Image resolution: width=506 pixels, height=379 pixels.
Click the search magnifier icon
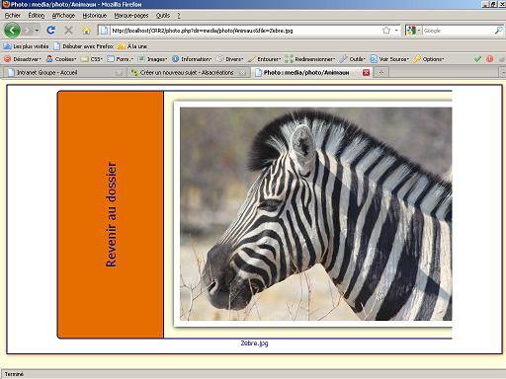point(498,31)
